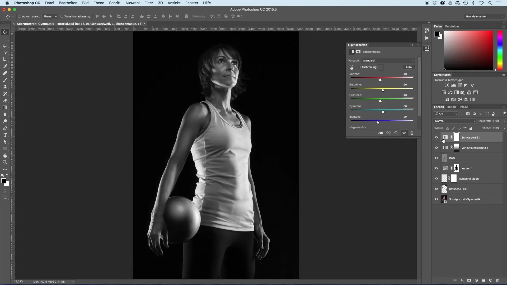Toggle adjustment visibility eye in Properties panel
The image size is (507, 285).
404,133
